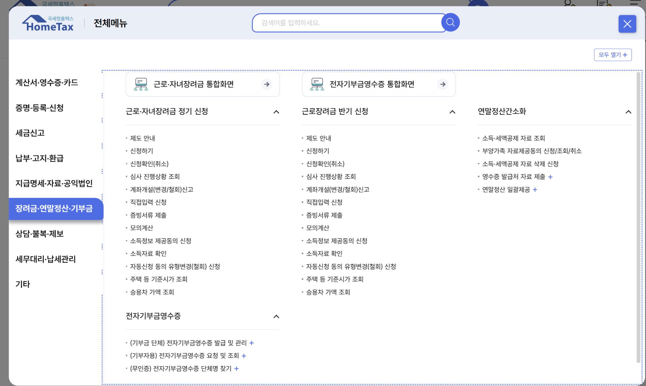This screenshot has width=646, height=386.
Task: Select 계산서·영수증·카드 menu category
Action: click(47, 82)
